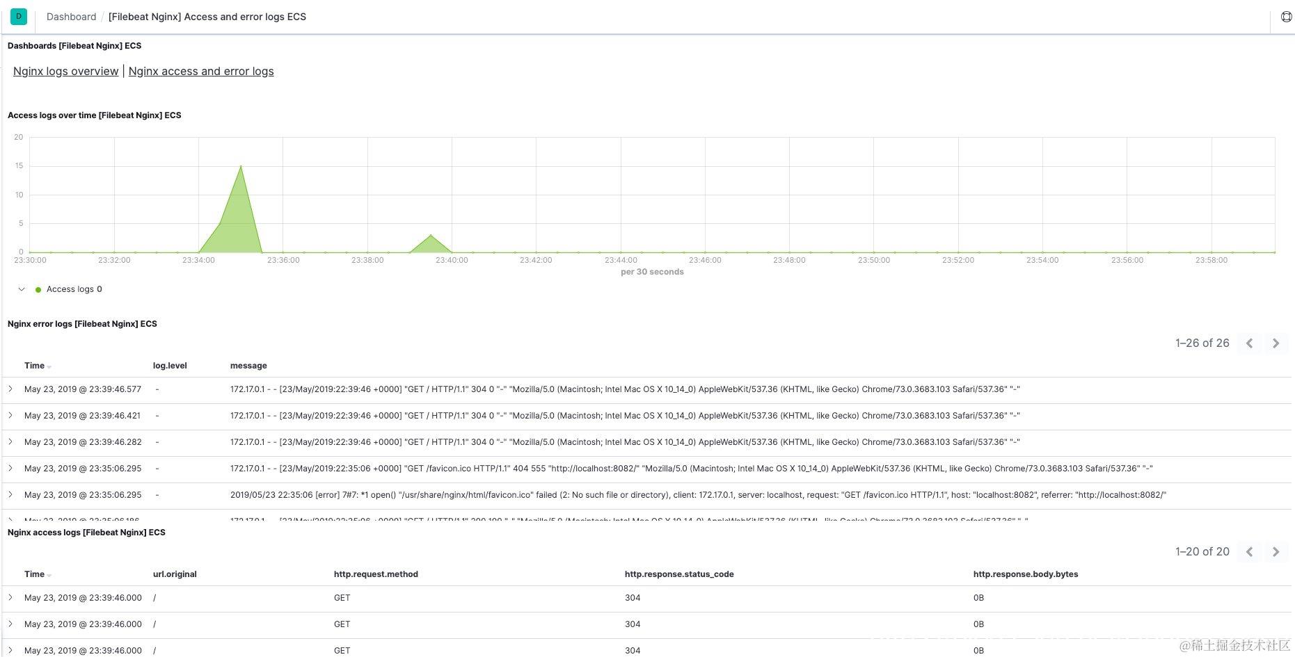Expand the 'No such file or directory' error row
Image resolution: width=1295 pixels, height=657 pixels.
pos(10,495)
